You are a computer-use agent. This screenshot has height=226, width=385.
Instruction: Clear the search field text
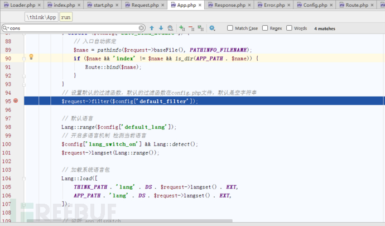141,28
